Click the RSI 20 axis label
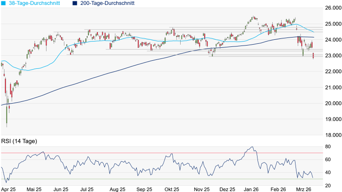 tap(328, 185)
